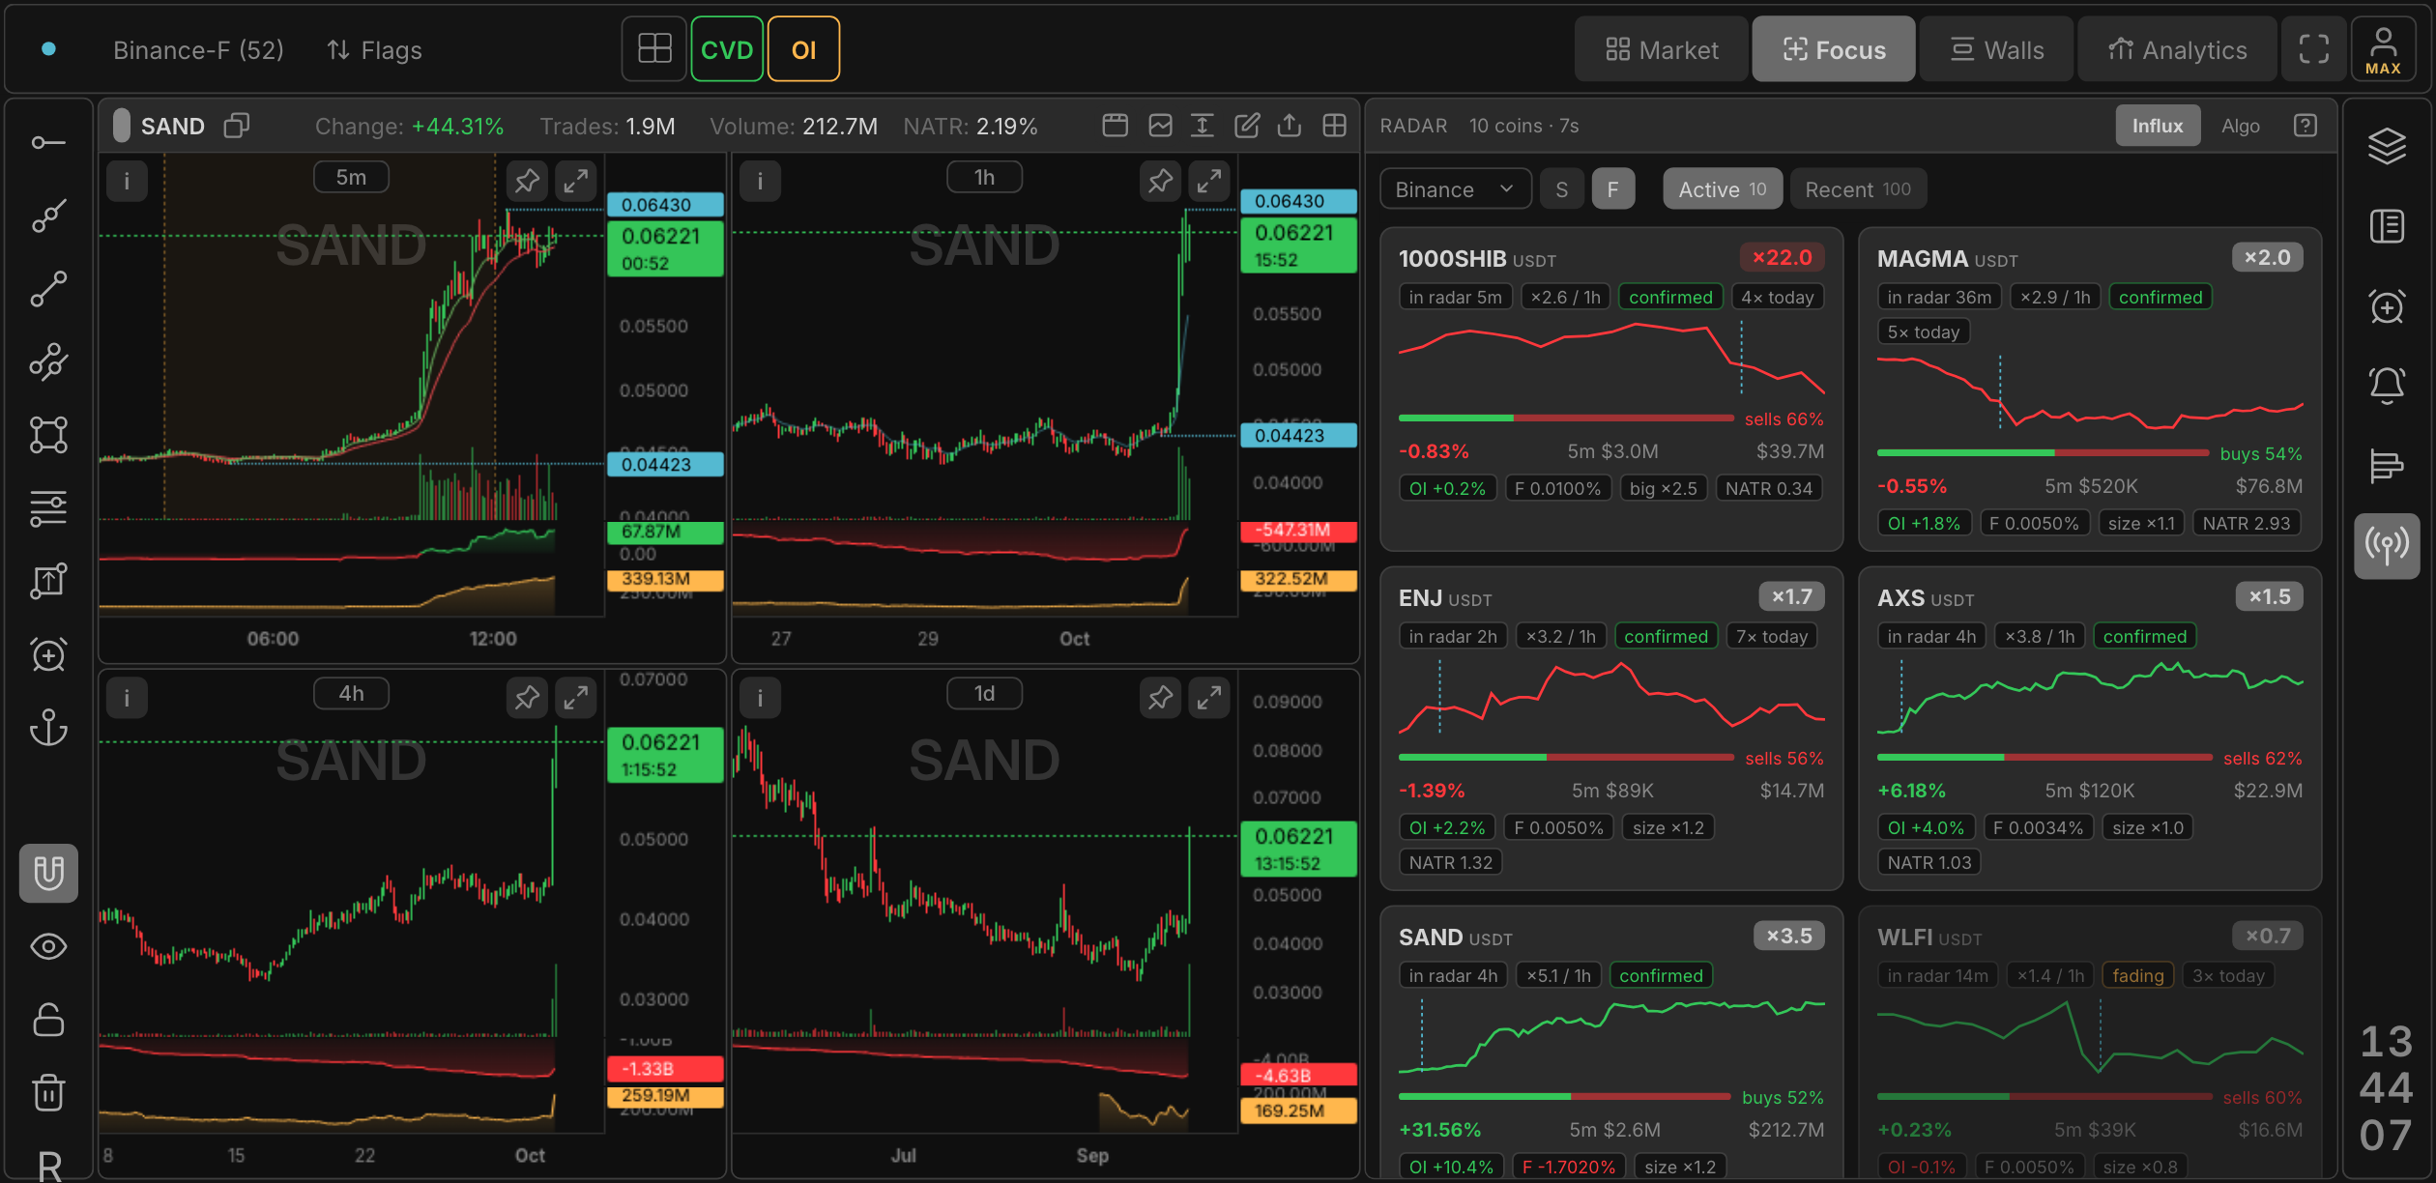Open the layers panel icon
This screenshot has width=2436, height=1183.
point(2387,146)
